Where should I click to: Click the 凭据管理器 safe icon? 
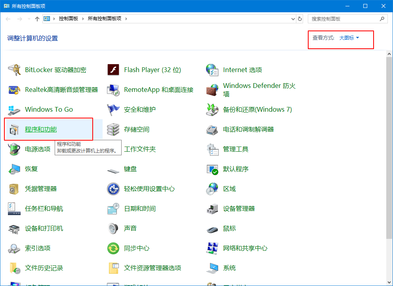(14, 189)
